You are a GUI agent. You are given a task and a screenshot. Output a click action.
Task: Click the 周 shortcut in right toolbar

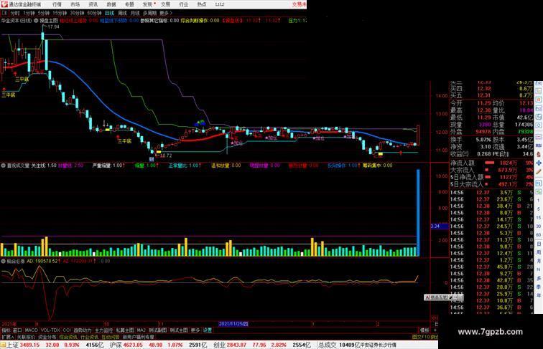pyautogui.click(x=539, y=252)
